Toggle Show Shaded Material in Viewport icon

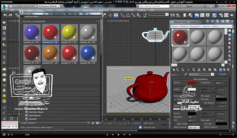coord(215,70)
